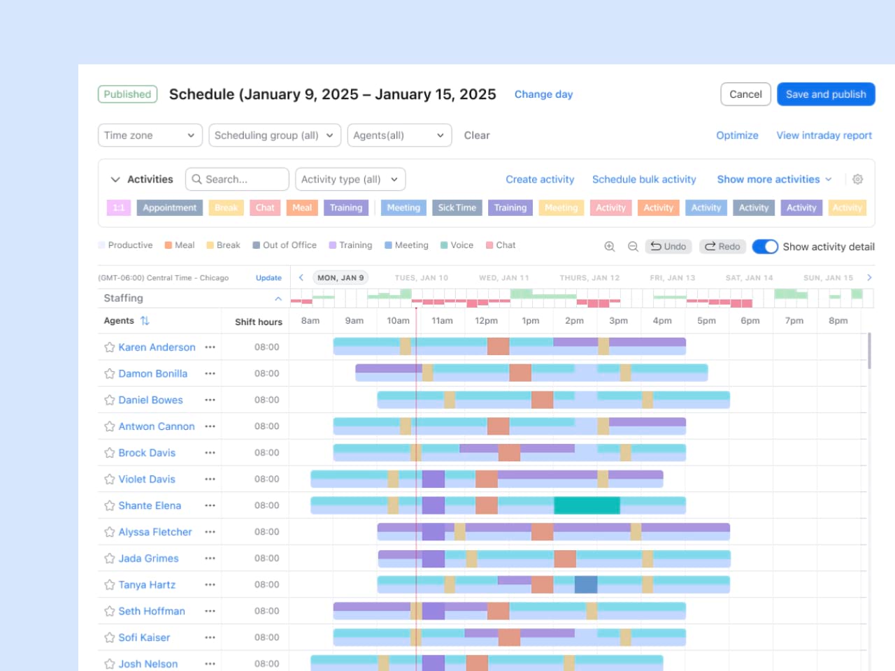Open the Time zone dropdown
Screen dimensions: 895x671
pos(150,136)
